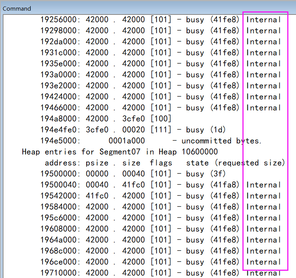Click the 'address:' column header

[62, 163]
